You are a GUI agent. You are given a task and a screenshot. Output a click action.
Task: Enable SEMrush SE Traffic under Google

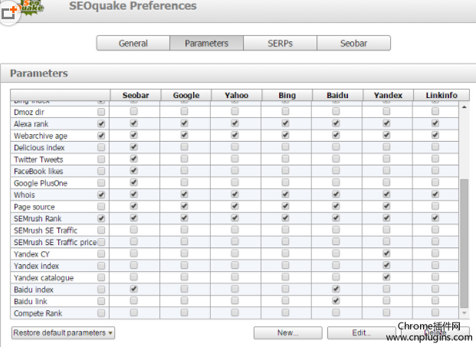(x=184, y=230)
